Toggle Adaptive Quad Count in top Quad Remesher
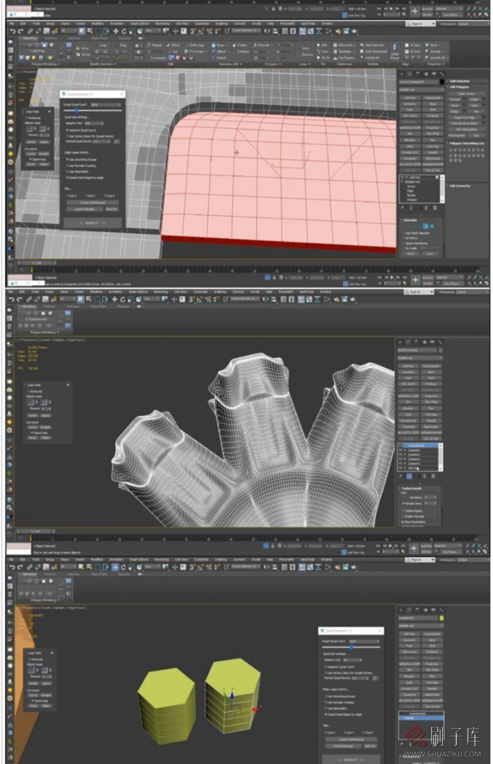 (81, 130)
